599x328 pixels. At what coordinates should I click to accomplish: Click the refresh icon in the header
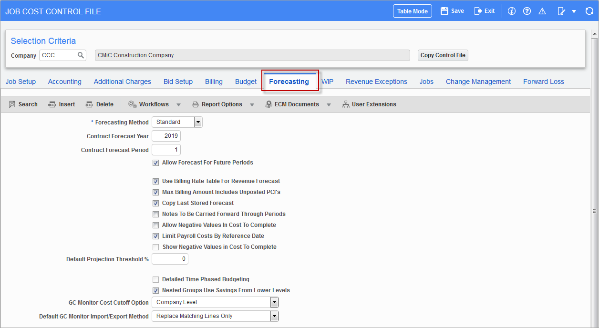pyautogui.click(x=589, y=10)
